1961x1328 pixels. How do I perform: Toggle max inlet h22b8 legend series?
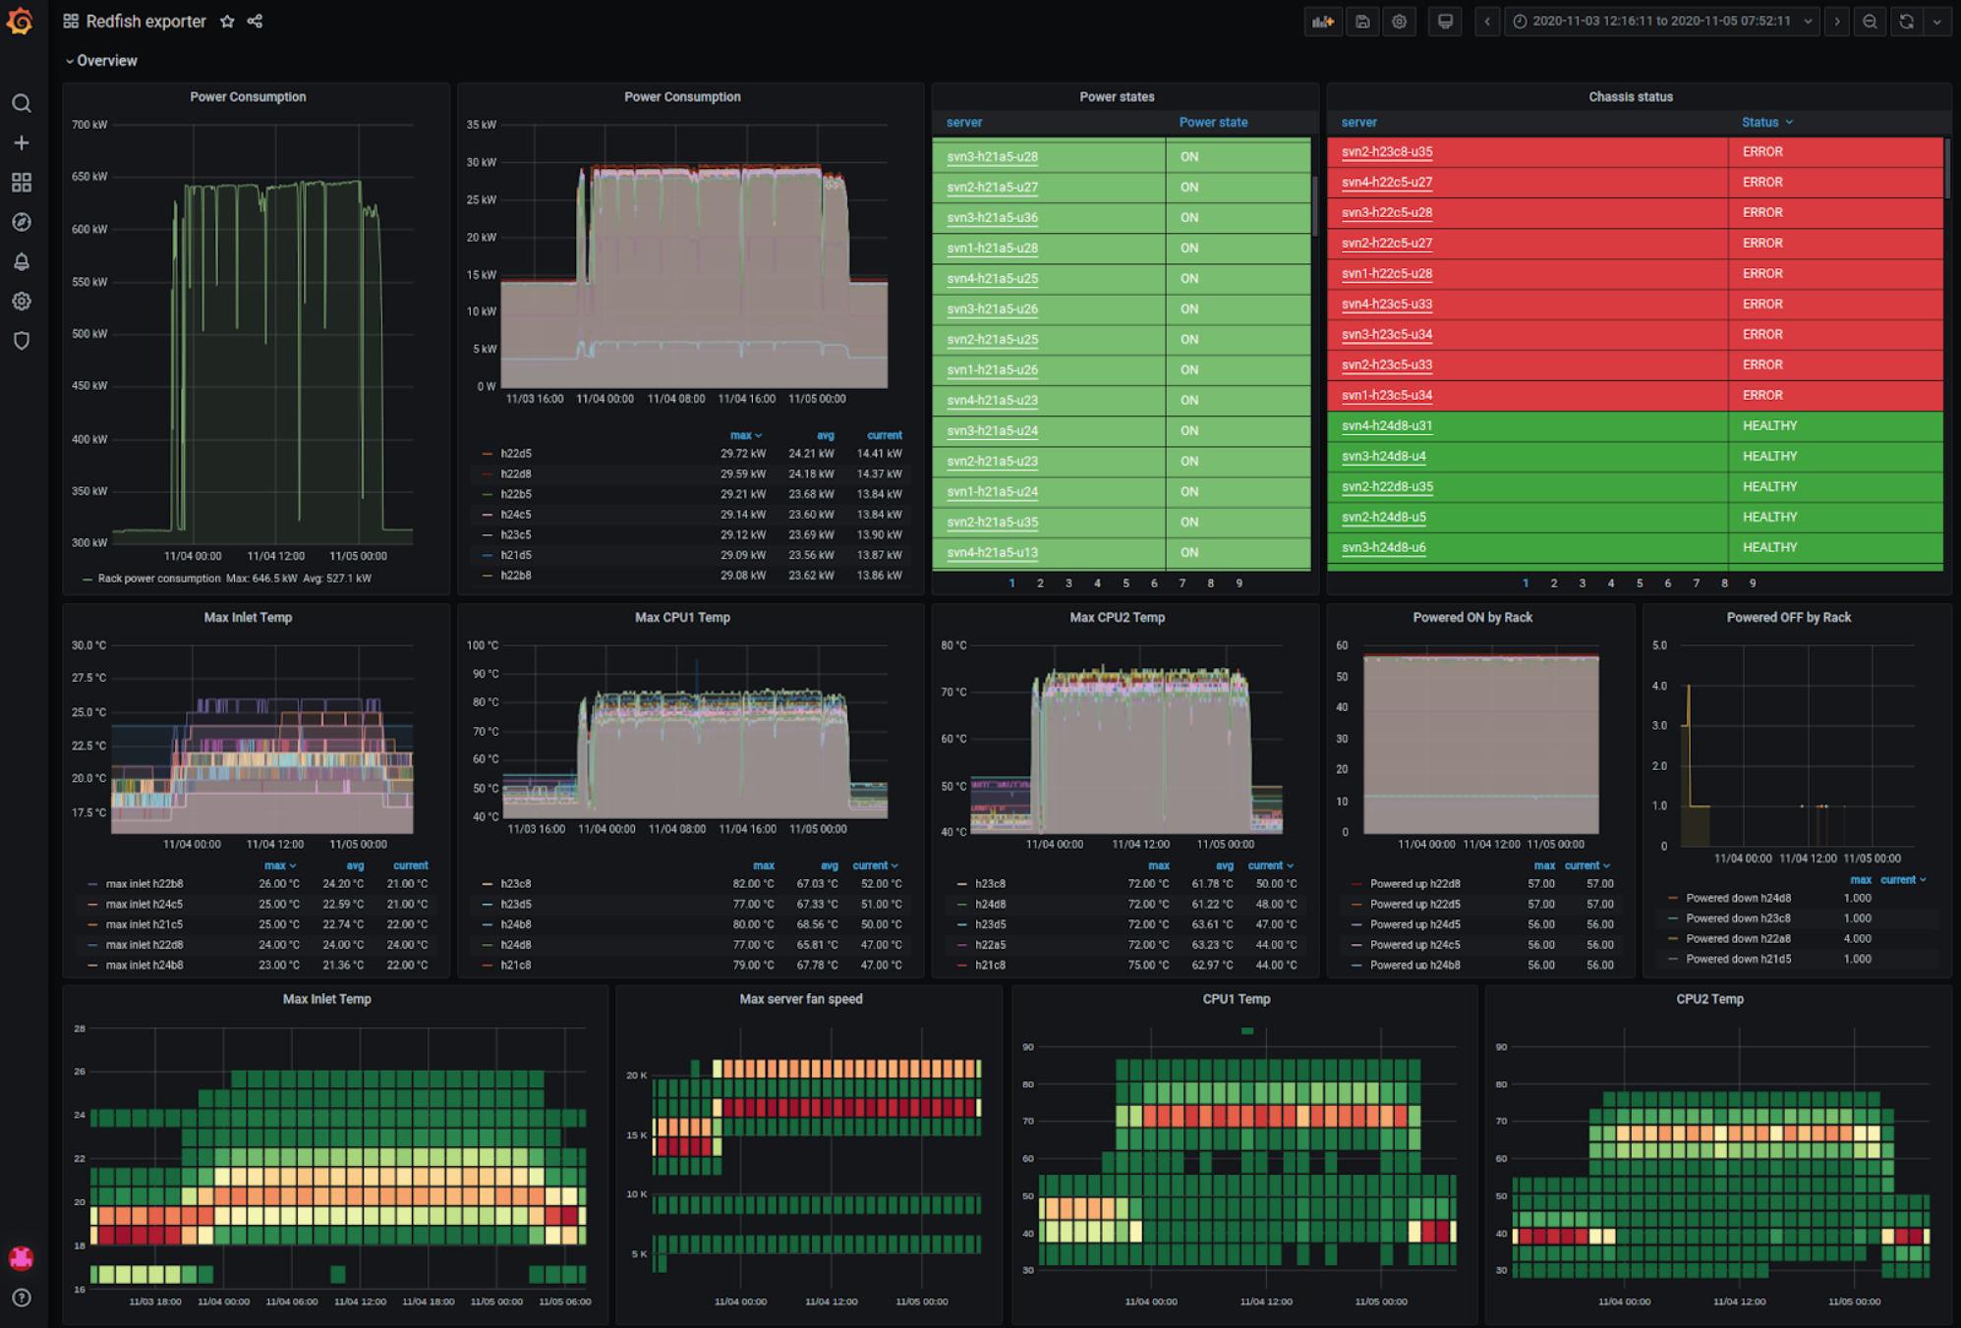(x=144, y=884)
